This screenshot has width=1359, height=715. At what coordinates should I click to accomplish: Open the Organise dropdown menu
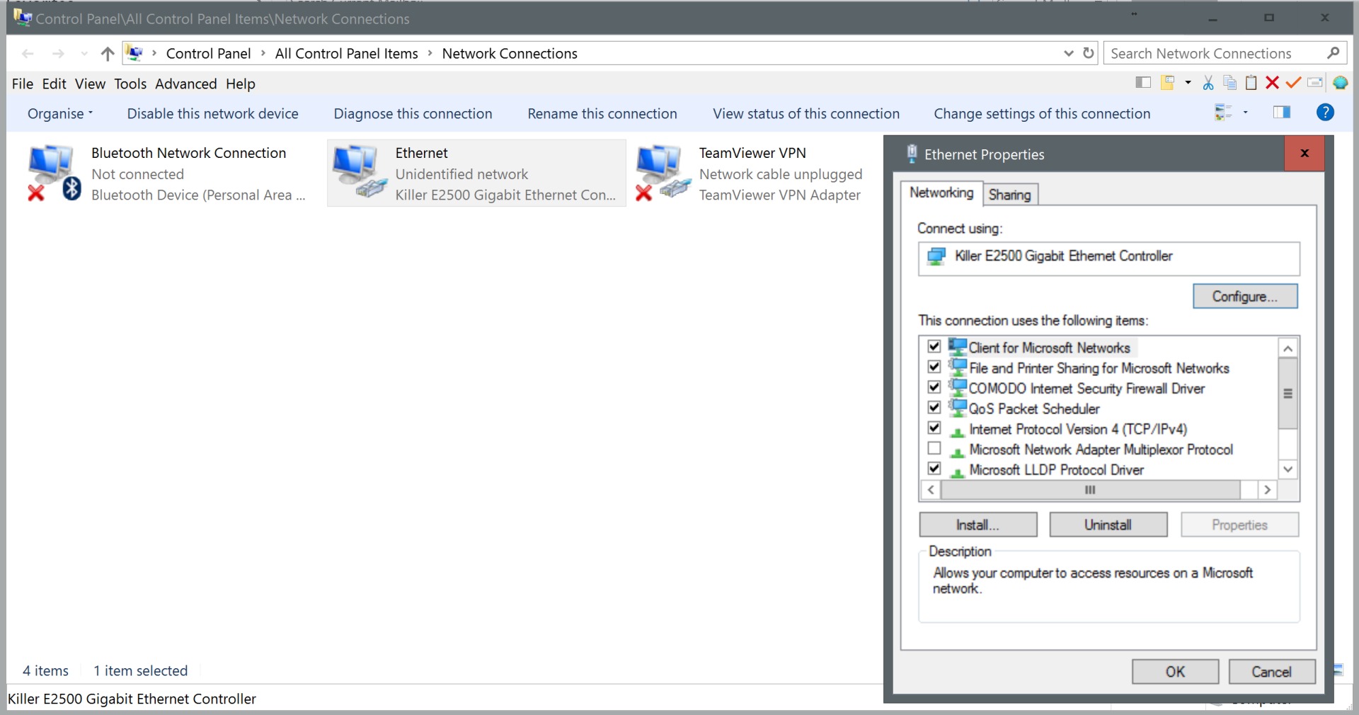60,113
